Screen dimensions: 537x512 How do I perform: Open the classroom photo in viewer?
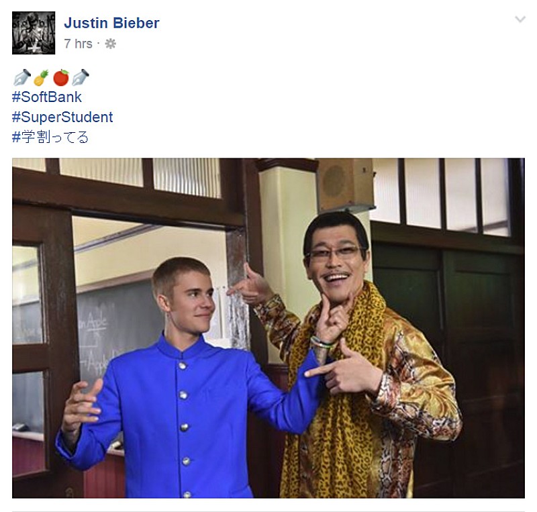pyautogui.click(x=268, y=327)
